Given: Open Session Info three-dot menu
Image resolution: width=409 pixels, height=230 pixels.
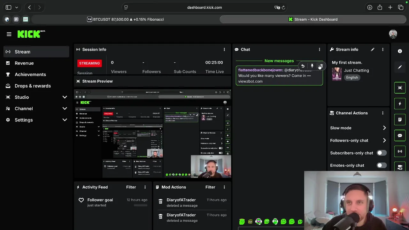Looking at the screenshot, I should 224,50.
